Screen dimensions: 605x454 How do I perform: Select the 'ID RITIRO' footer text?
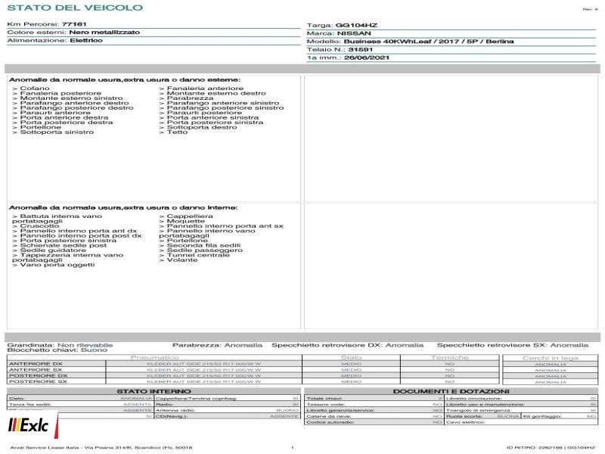tap(551, 448)
